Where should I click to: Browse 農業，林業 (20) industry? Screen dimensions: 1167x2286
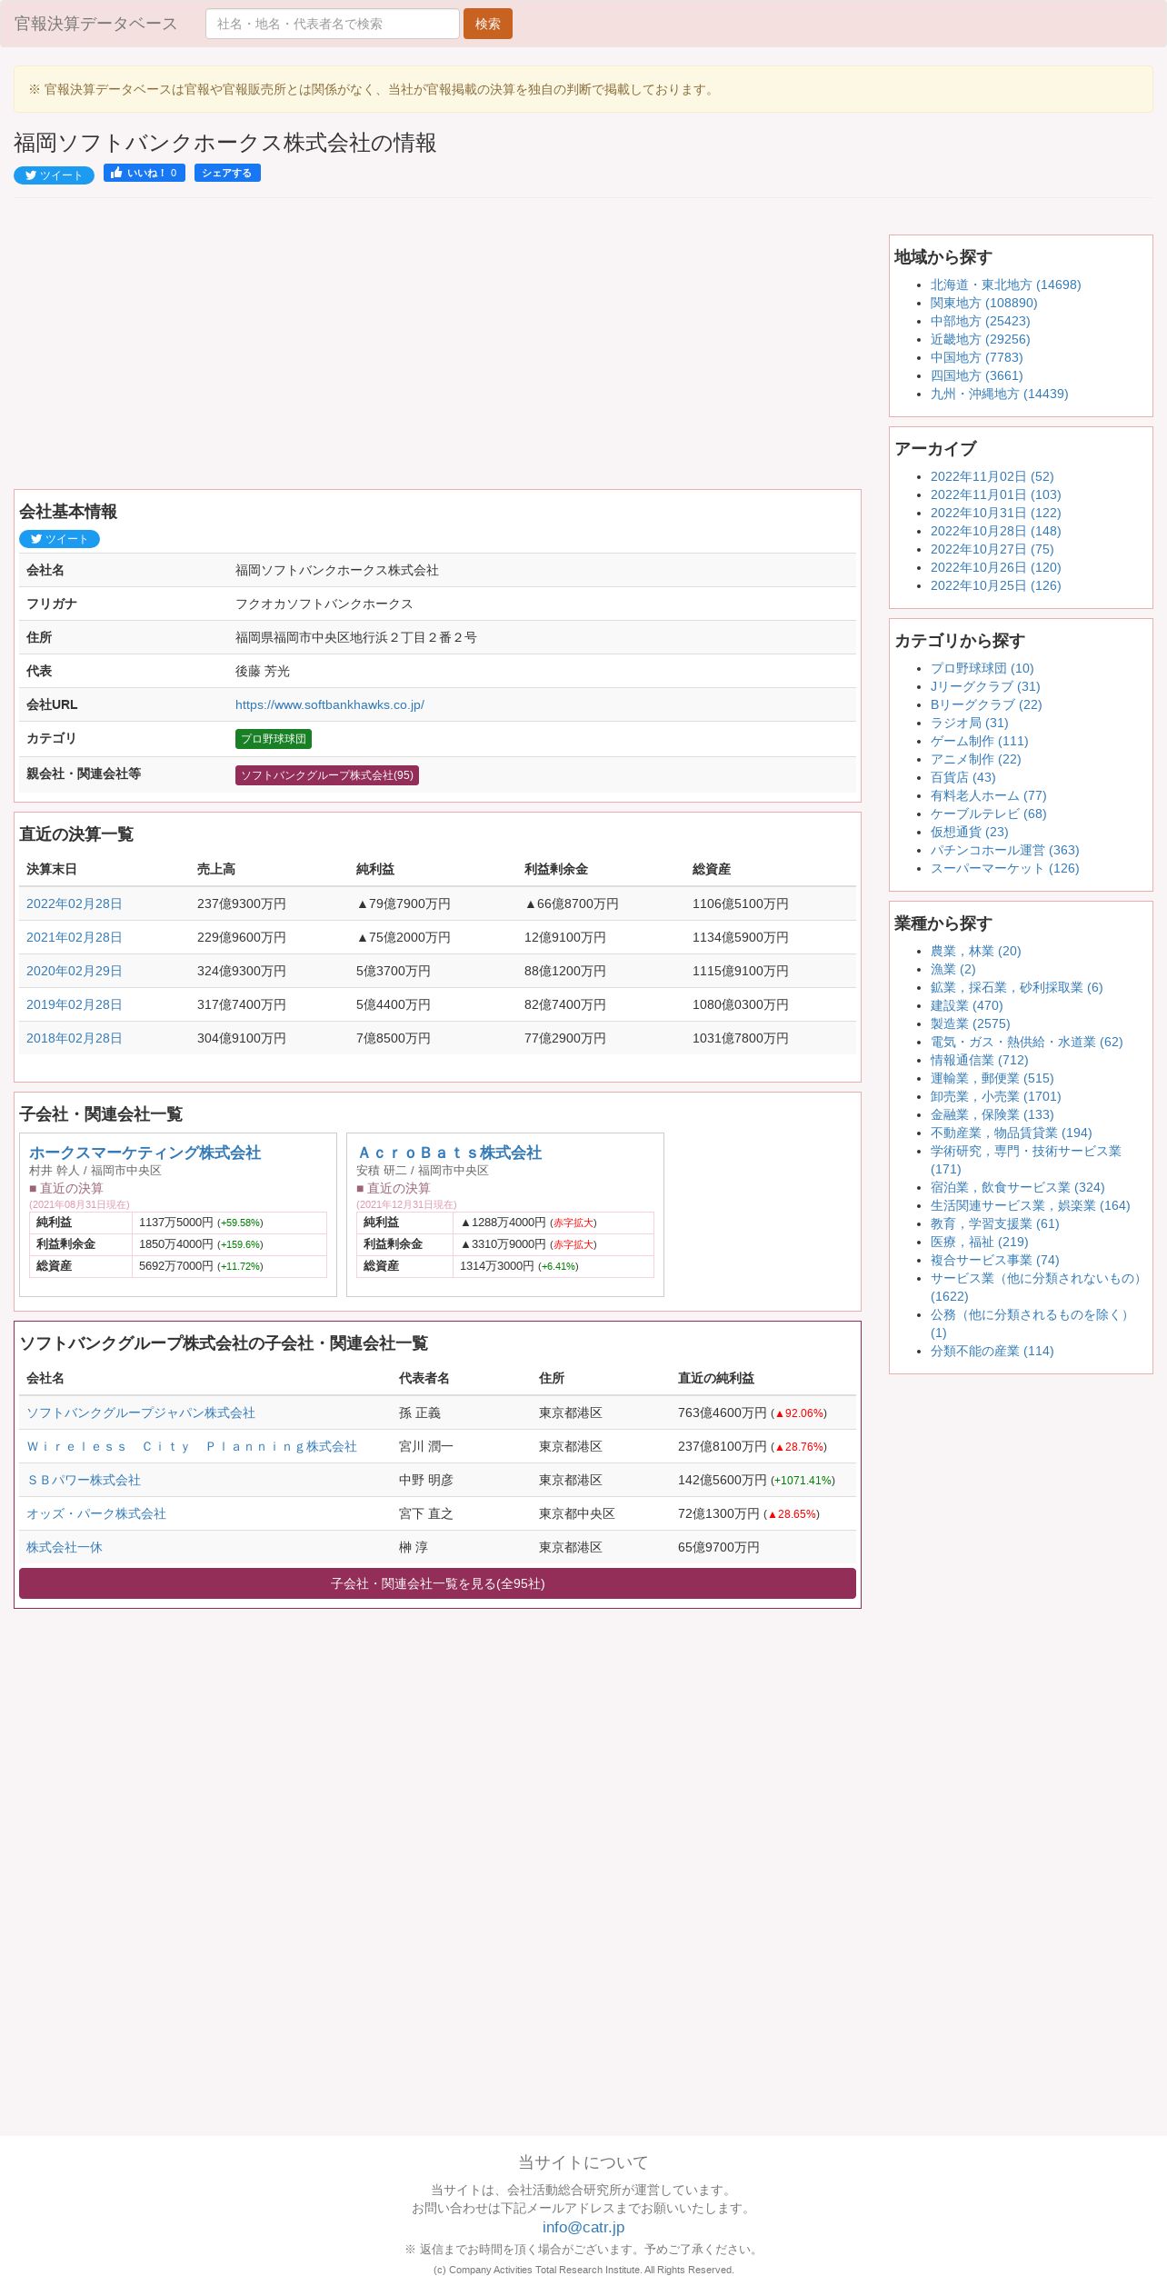[x=975, y=951]
